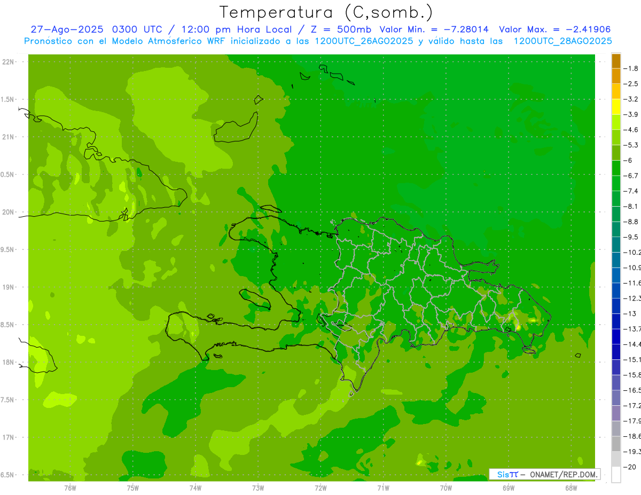Click the '20N' latitude axis label
Image resolution: width=641 pixels, height=495 pixels.
point(9,212)
